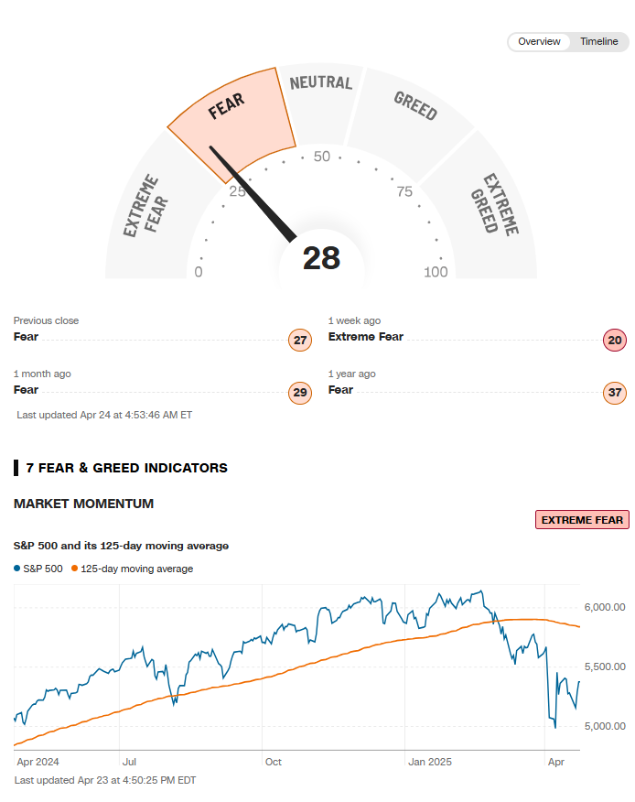Screen dimensions: 635x802
Task: Click the S&P 500 line near the April 2025 low
Action: click(x=554, y=727)
